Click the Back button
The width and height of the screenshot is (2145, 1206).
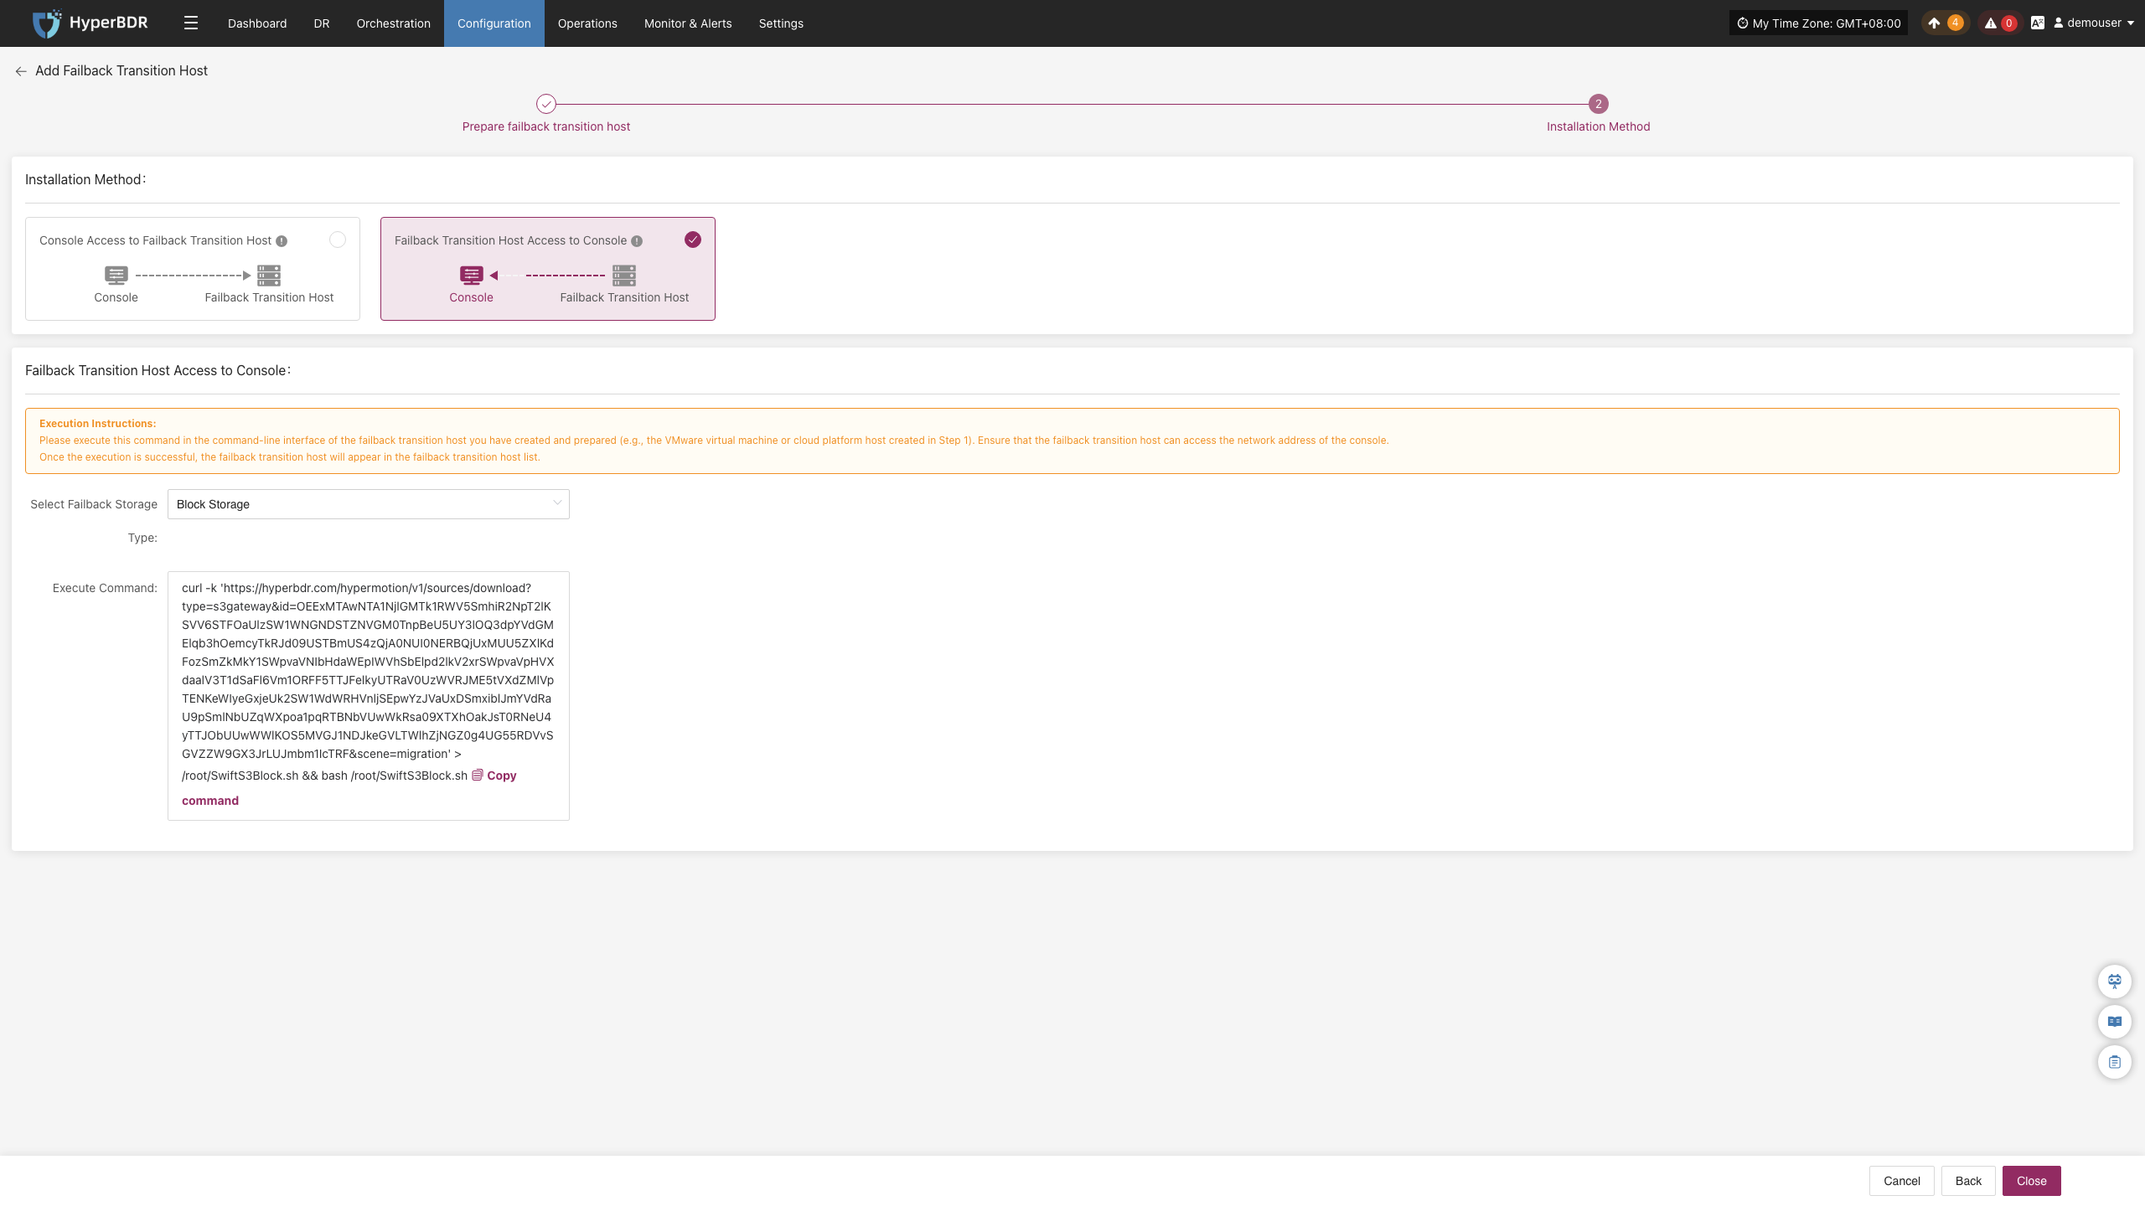tap(1968, 1181)
